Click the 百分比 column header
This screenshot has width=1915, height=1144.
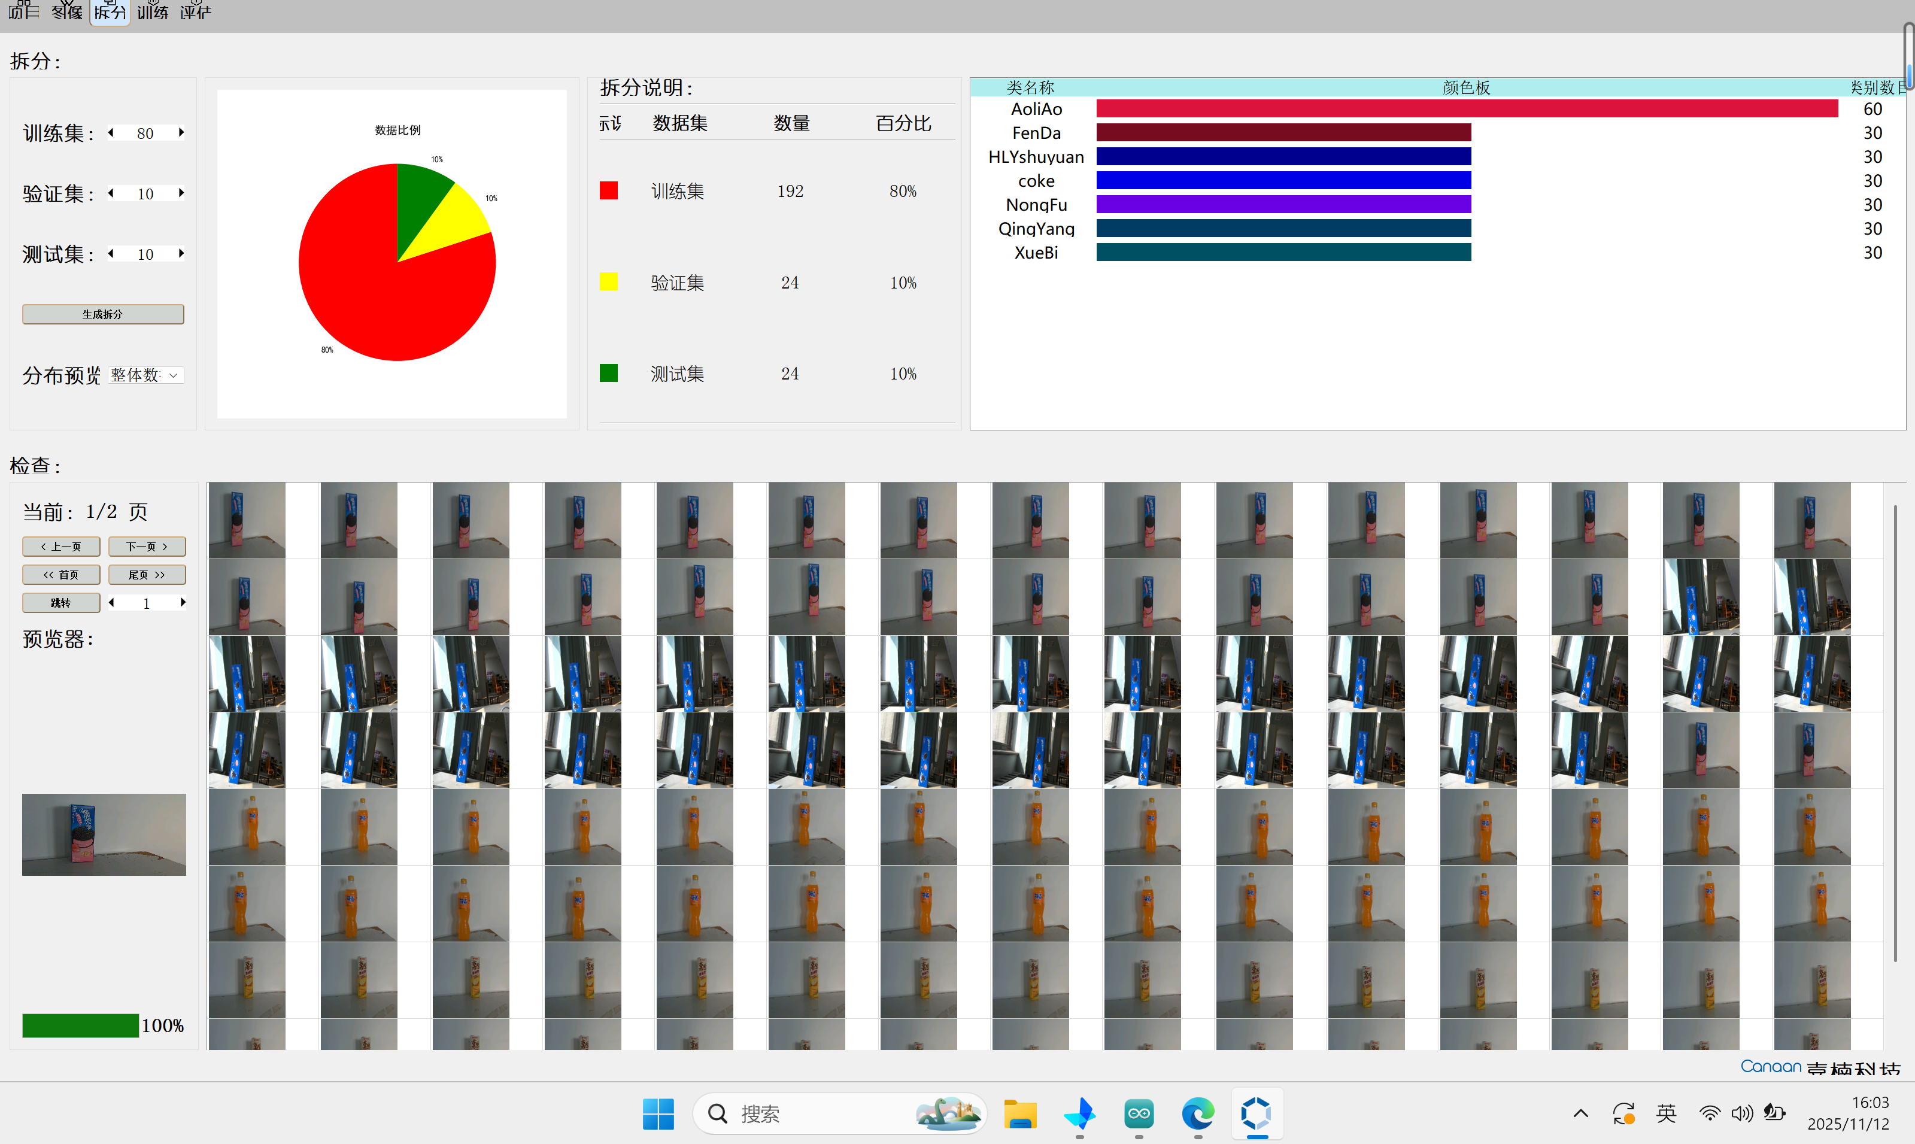click(903, 123)
